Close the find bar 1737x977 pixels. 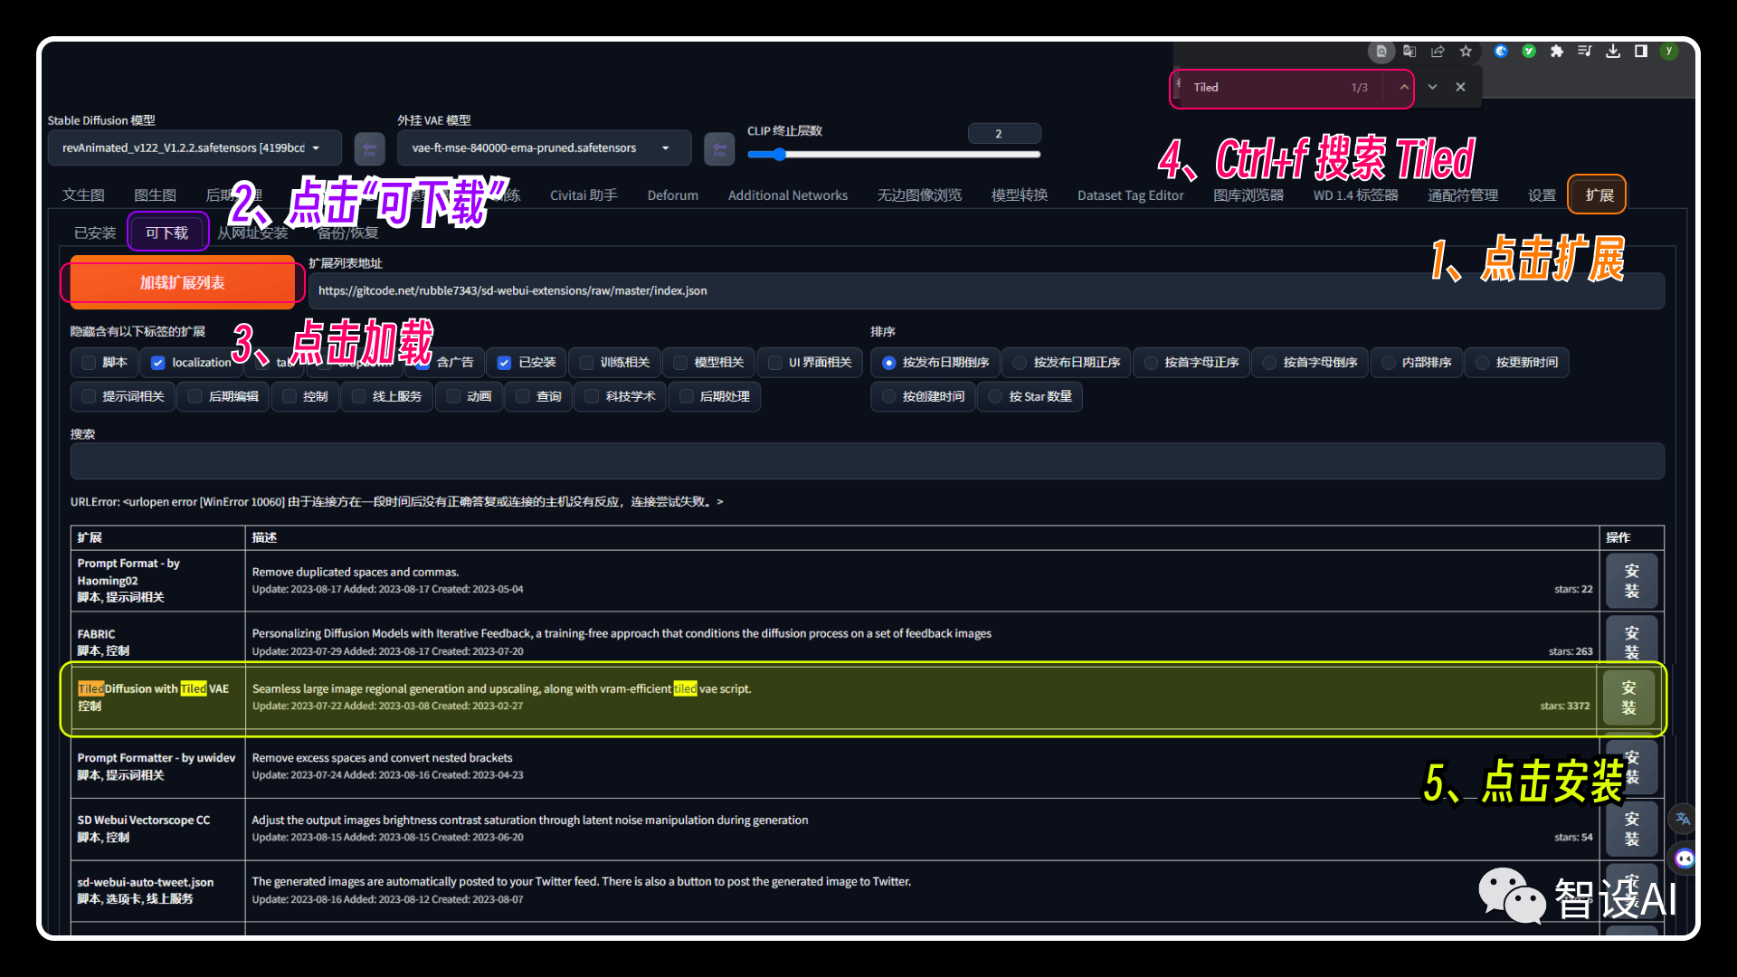tap(1460, 88)
